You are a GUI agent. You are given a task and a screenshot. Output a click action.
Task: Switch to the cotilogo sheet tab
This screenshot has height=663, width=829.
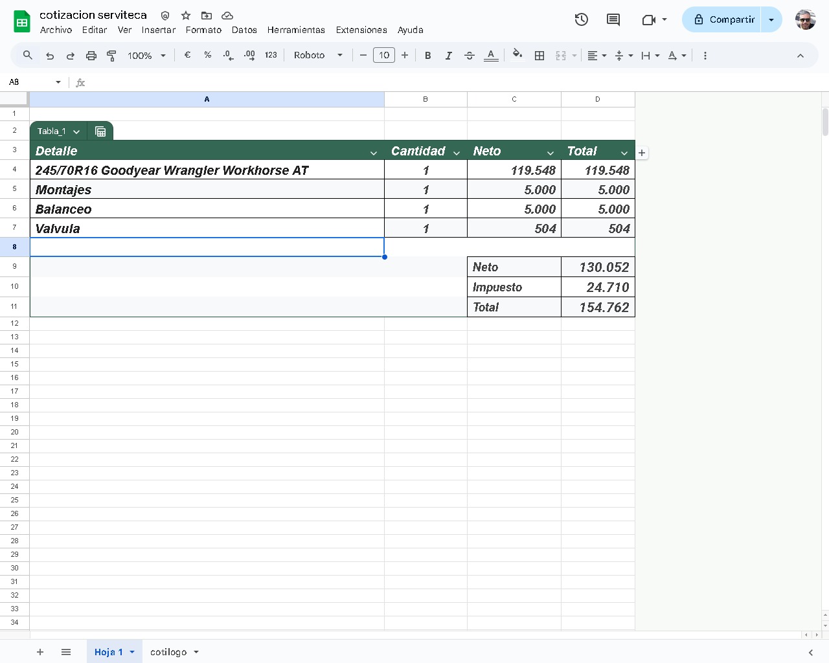point(168,652)
